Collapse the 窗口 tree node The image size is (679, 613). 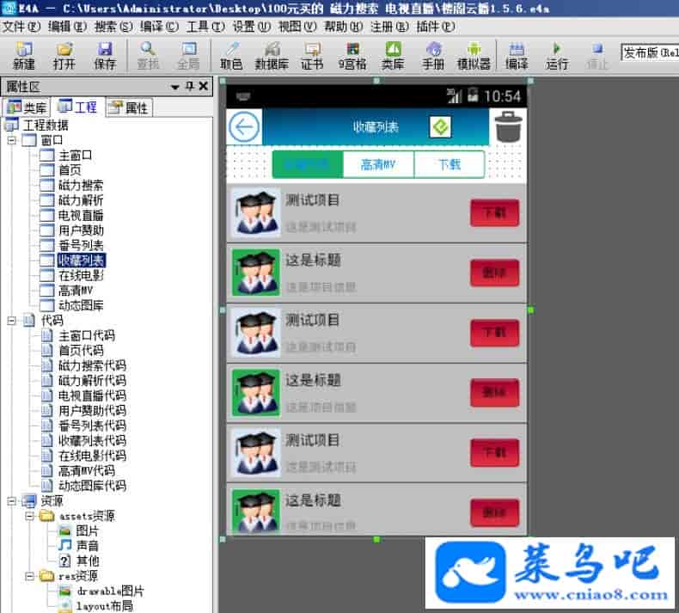tap(13, 140)
